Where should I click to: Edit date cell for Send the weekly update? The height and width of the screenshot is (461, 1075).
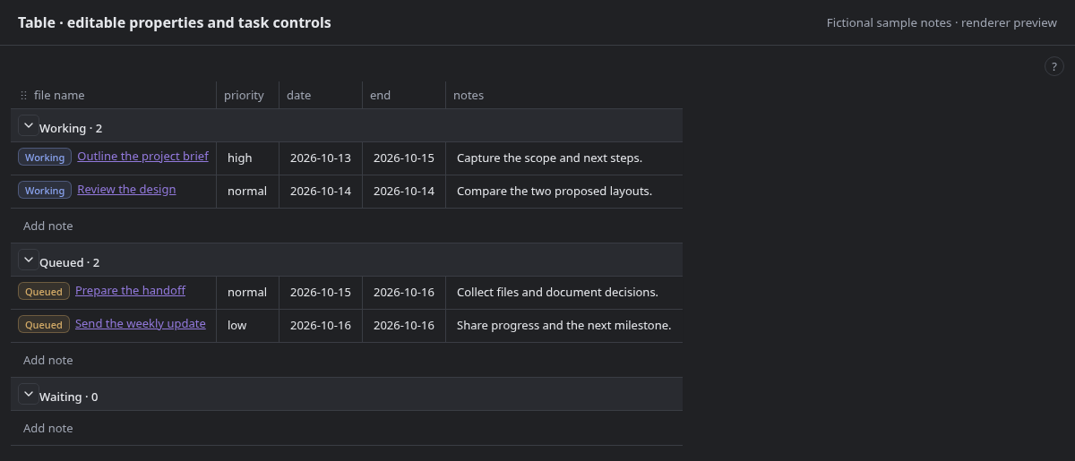pos(321,326)
